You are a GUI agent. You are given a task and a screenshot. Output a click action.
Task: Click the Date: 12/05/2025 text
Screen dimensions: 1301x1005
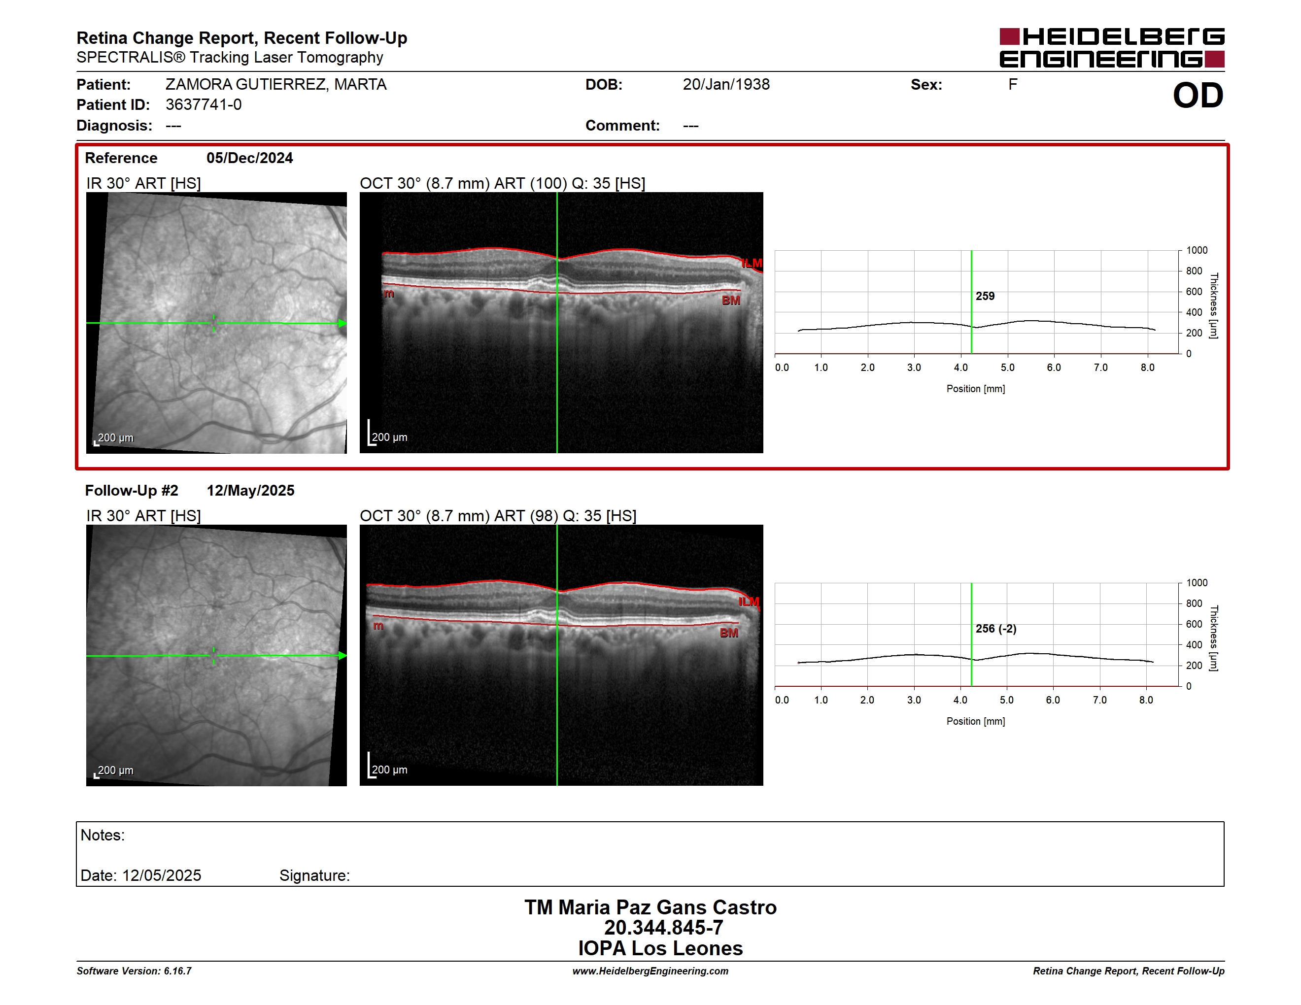(x=140, y=875)
